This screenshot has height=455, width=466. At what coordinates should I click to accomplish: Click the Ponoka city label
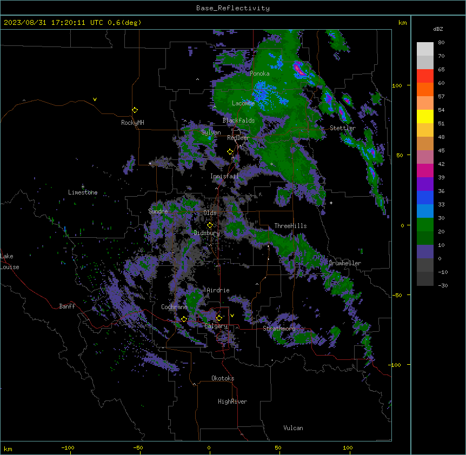[259, 73]
